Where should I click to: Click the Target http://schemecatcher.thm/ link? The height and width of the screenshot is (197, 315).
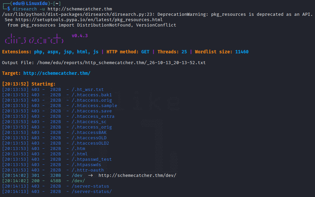click(x=57, y=73)
